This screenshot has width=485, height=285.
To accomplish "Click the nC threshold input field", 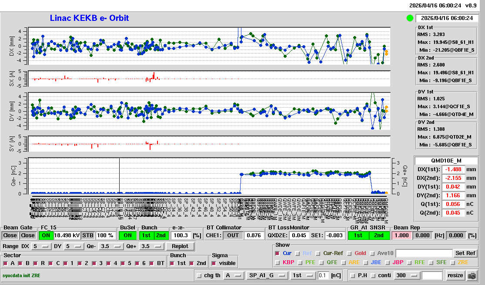I will (x=323, y=275).
